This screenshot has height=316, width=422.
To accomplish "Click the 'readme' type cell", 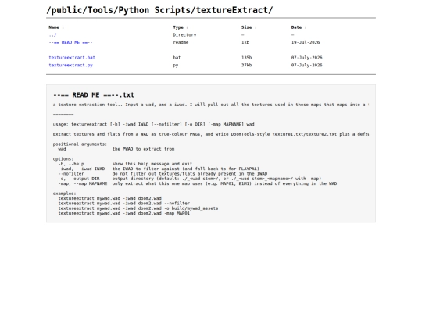I will click(x=181, y=42).
